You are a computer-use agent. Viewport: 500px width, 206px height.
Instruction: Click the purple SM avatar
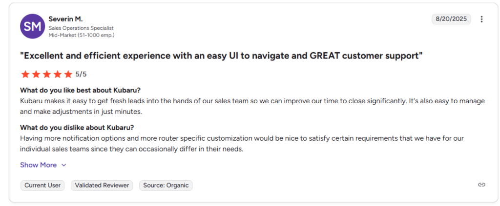[x=32, y=26]
